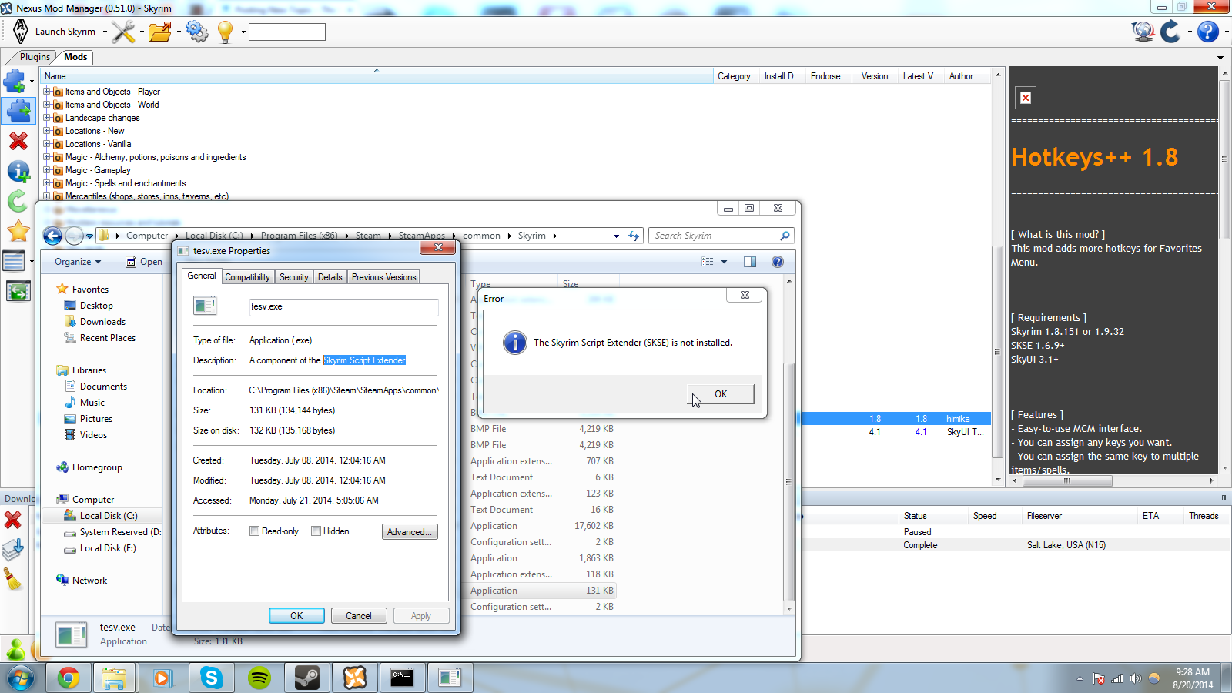Screen dimensions: 1232x693
Task: Click the Windows Start orb
Action: (21, 678)
